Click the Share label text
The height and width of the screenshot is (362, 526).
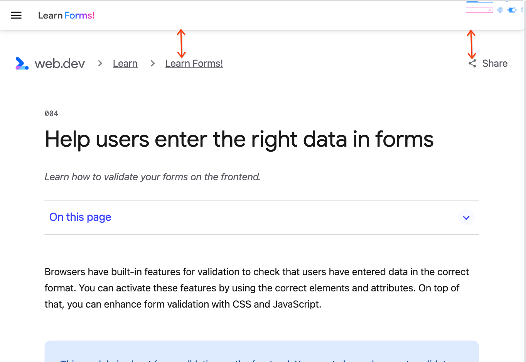pos(495,63)
